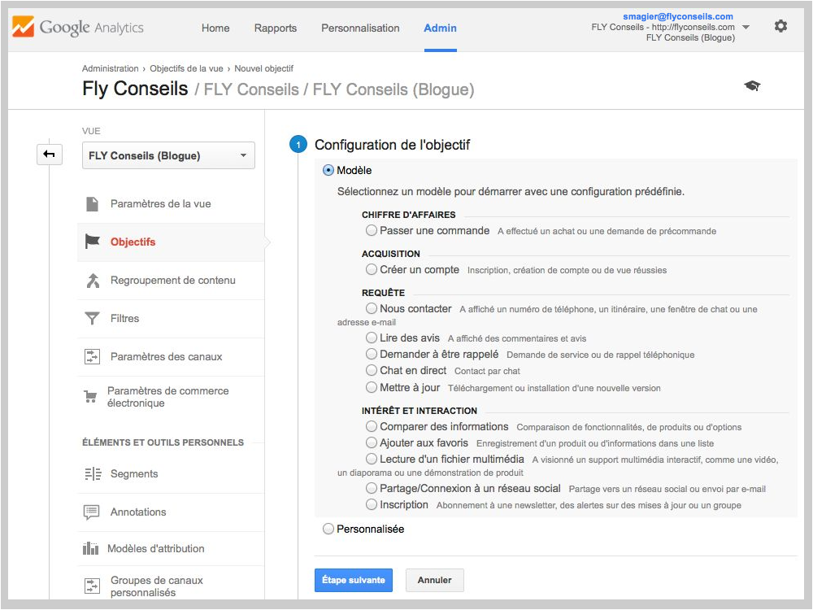
Task: Select the Modèles d'attribution bar chart icon
Action: coord(94,548)
